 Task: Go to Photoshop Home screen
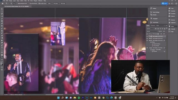point(3,4)
